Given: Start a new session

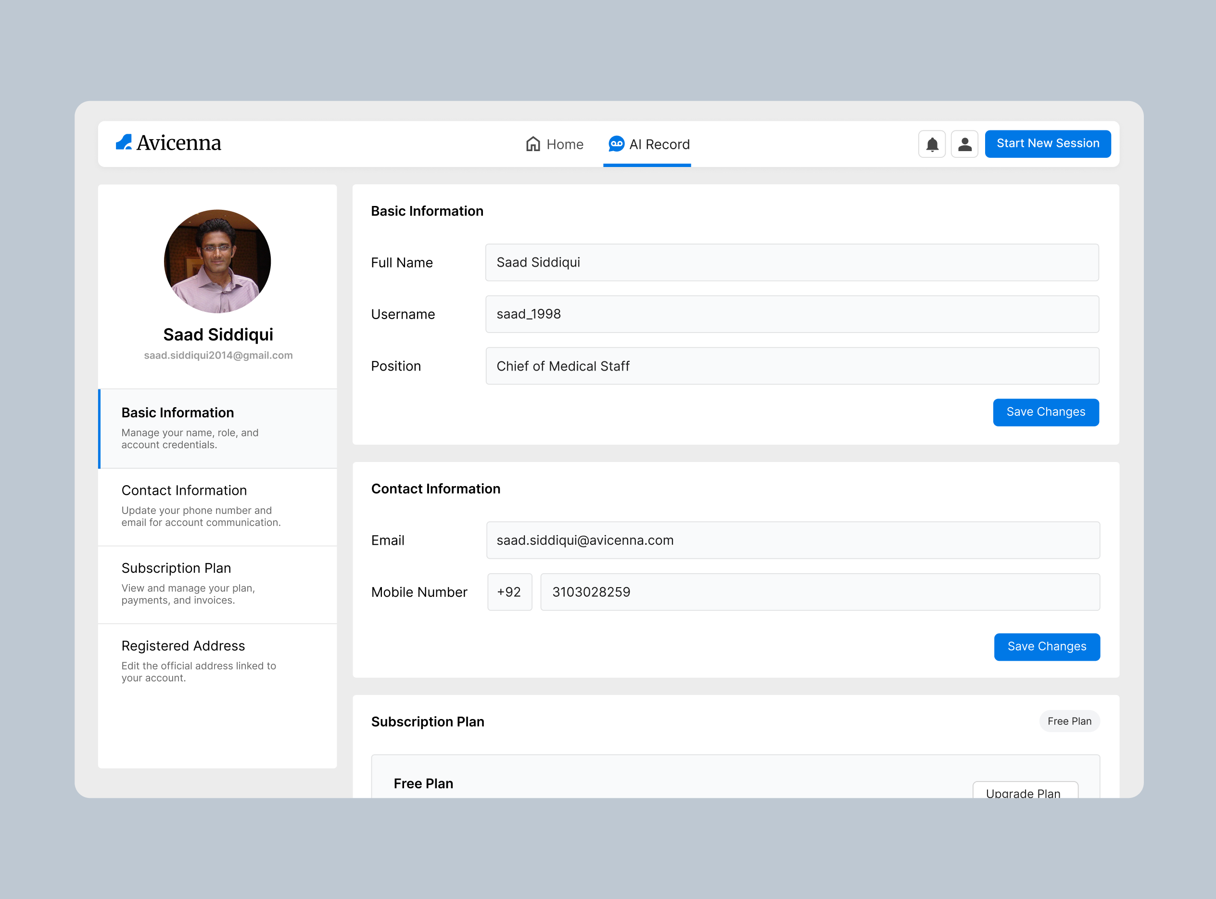Looking at the screenshot, I should tap(1048, 144).
